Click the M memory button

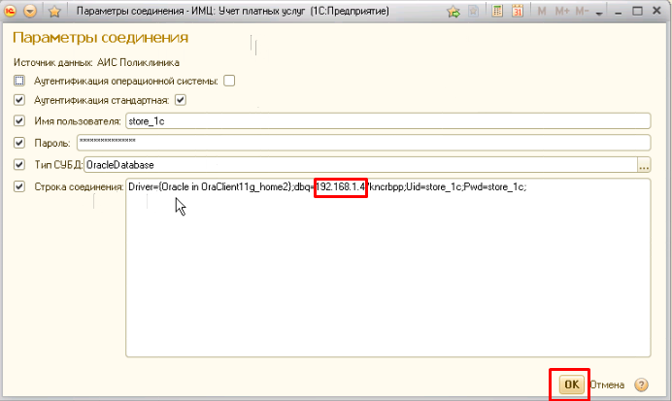pos(541,12)
